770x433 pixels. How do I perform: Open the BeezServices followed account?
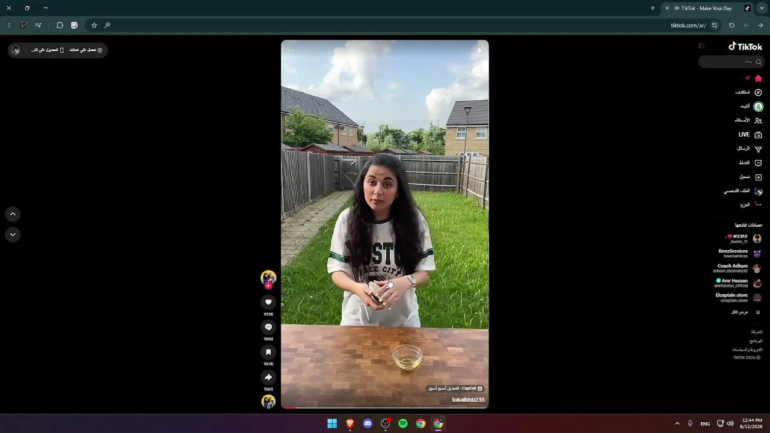739,254
